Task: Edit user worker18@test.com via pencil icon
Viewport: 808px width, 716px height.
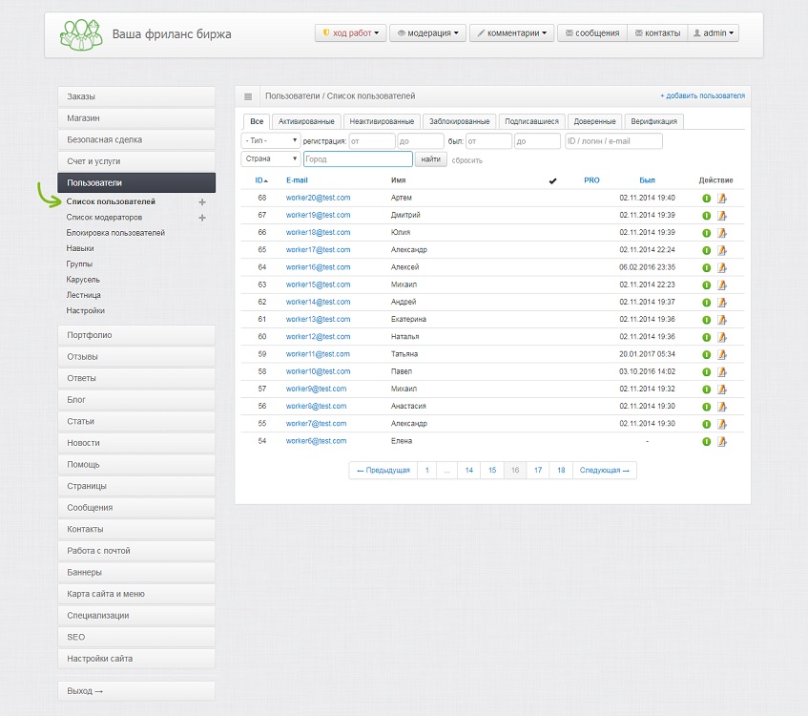Action: coord(722,233)
